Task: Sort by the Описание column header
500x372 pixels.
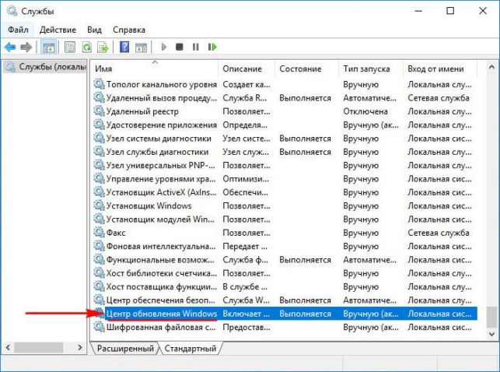Action: [x=247, y=68]
